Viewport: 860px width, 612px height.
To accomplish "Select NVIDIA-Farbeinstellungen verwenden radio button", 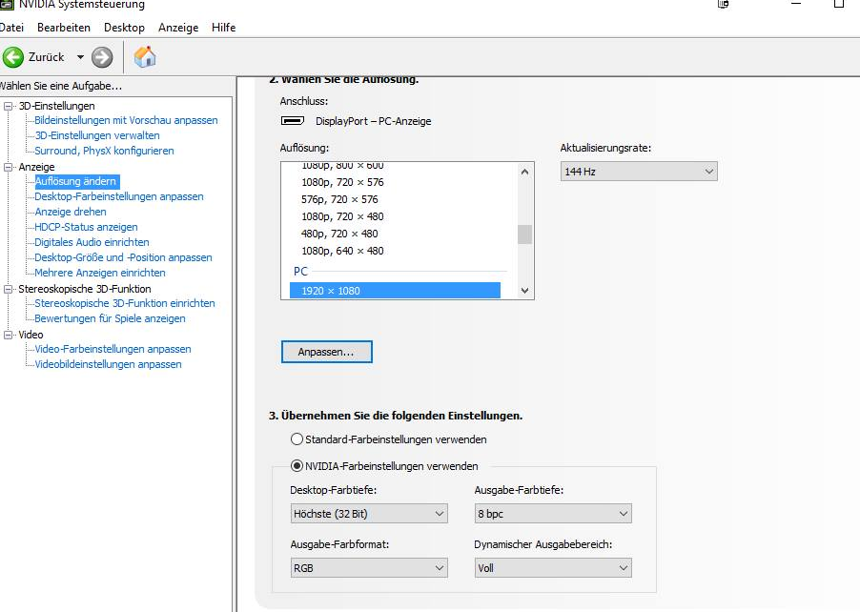I will coord(297,466).
